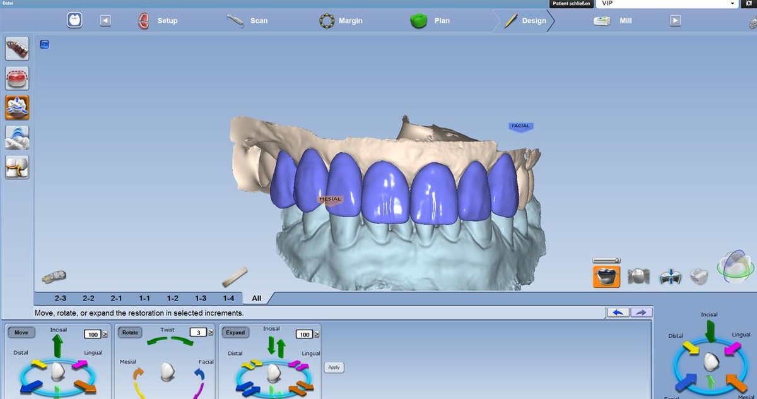Adjust the model transparency slider

(606, 260)
